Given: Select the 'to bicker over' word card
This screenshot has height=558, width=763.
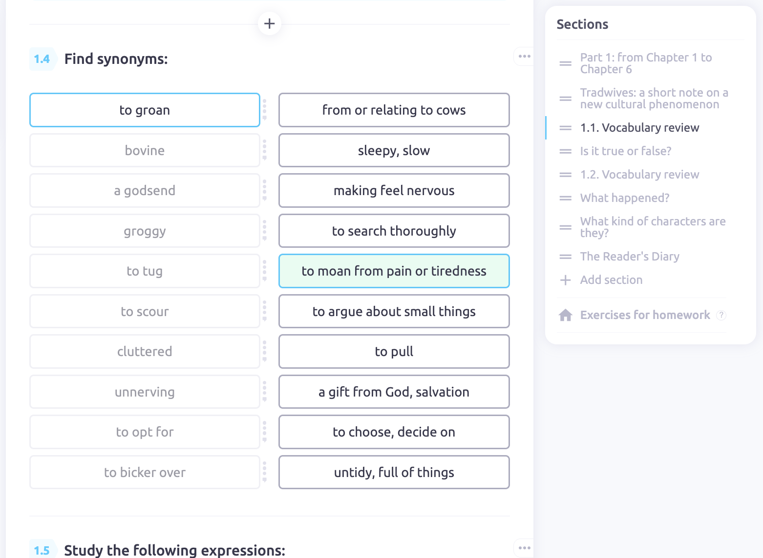Looking at the screenshot, I should tap(145, 472).
